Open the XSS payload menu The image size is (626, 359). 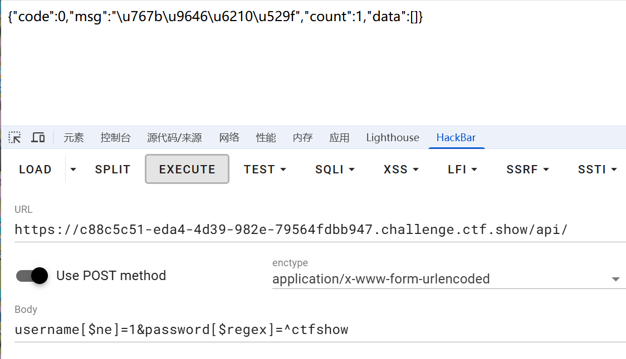pos(401,169)
